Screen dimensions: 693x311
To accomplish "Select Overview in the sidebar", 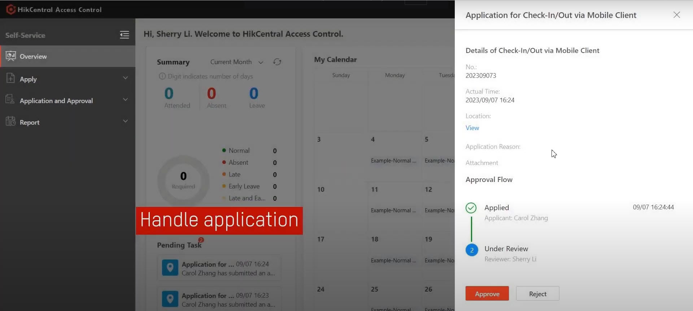I will click(33, 57).
